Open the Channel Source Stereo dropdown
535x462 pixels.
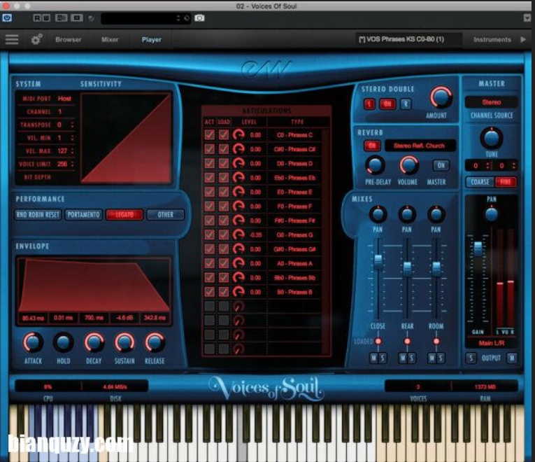click(x=492, y=102)
